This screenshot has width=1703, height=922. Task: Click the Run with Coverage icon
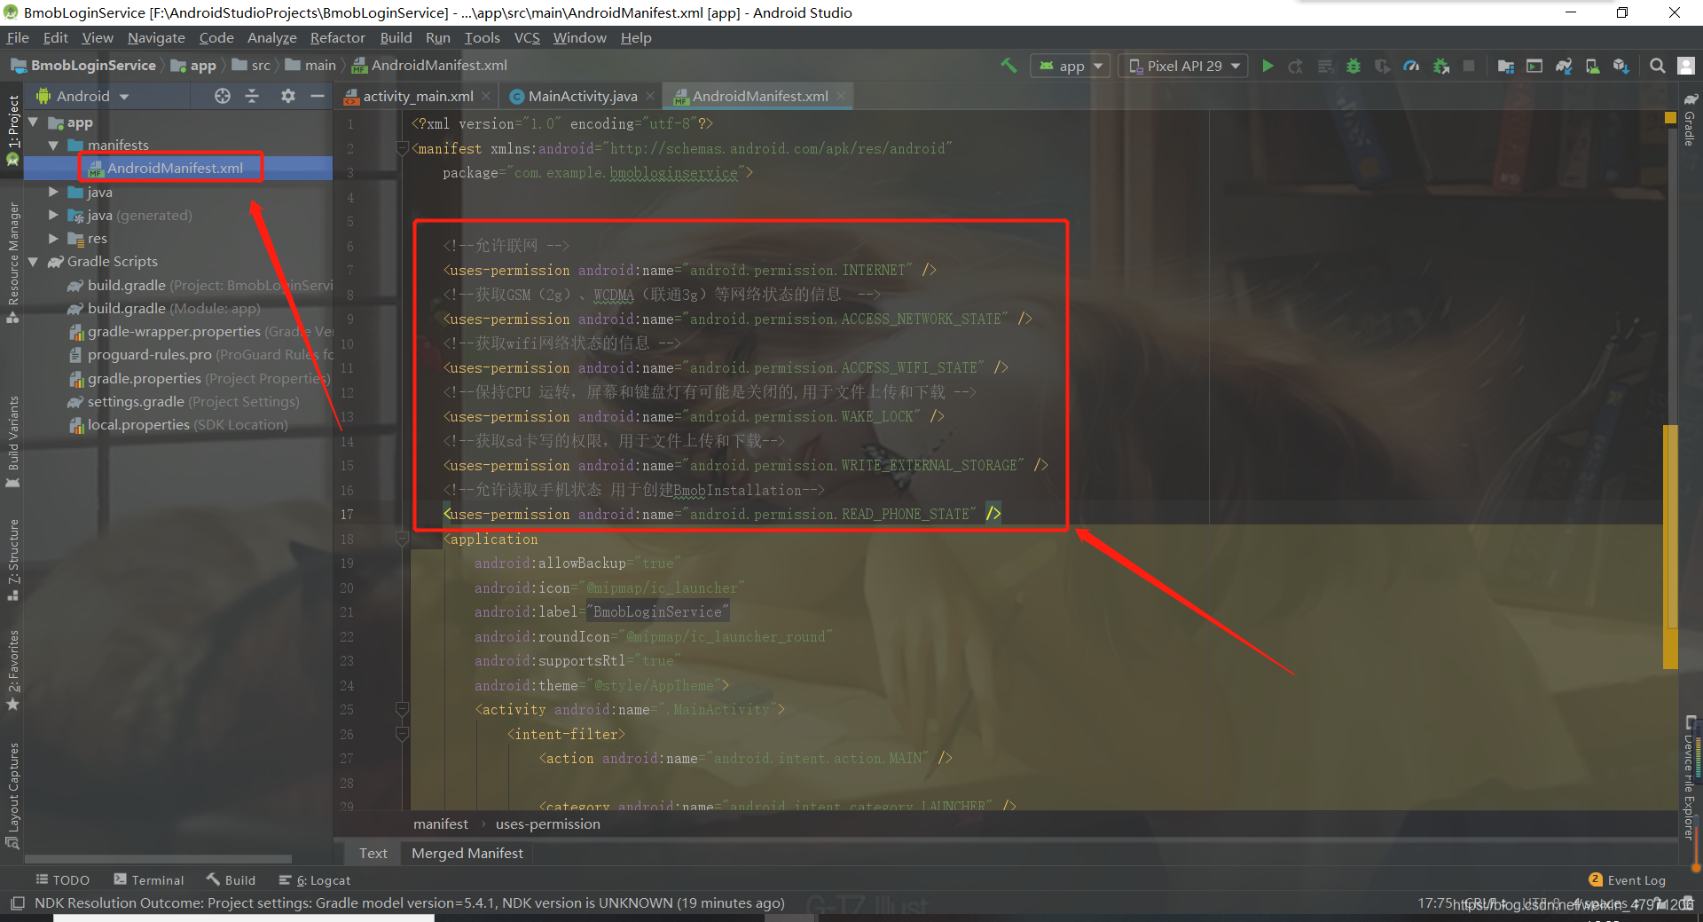1383,66
